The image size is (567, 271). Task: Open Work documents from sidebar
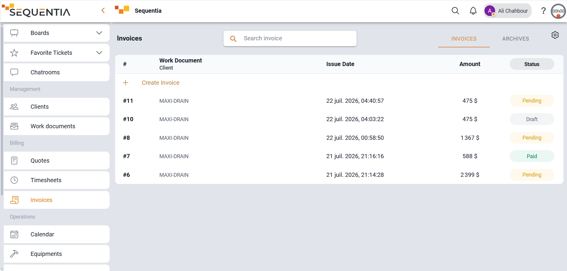coord(57,126)
